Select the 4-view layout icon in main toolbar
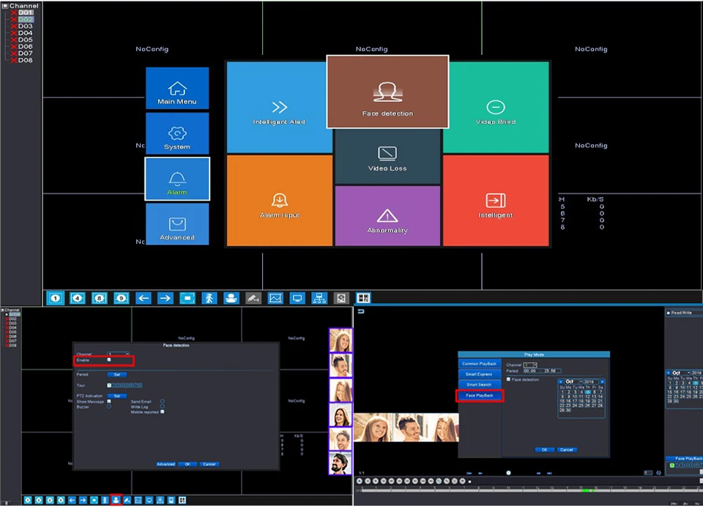Image resolution: width=703 pixels, height=508 pixels. 77,298
